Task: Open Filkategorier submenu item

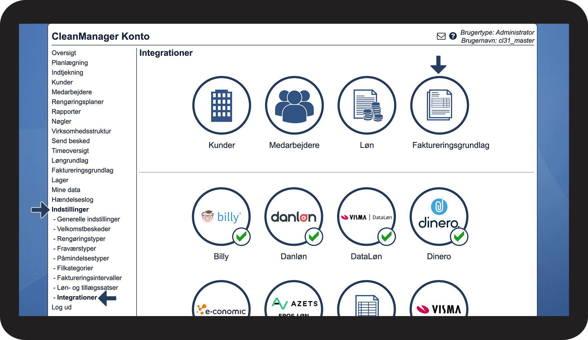Action: pos(75,268)
